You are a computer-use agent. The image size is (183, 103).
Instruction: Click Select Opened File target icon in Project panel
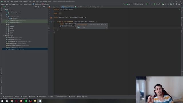(36, 7)
